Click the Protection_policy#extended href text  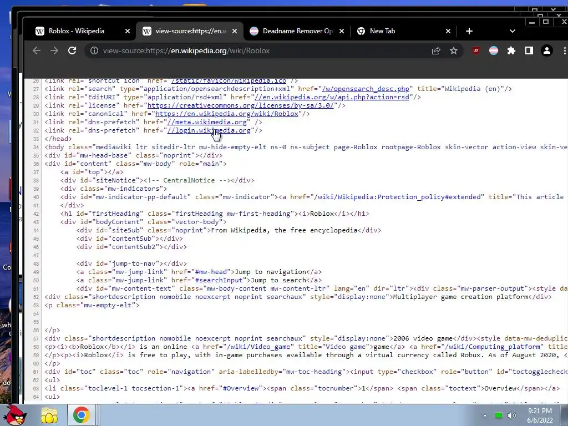pyautogui.click(x=397, y=197)
